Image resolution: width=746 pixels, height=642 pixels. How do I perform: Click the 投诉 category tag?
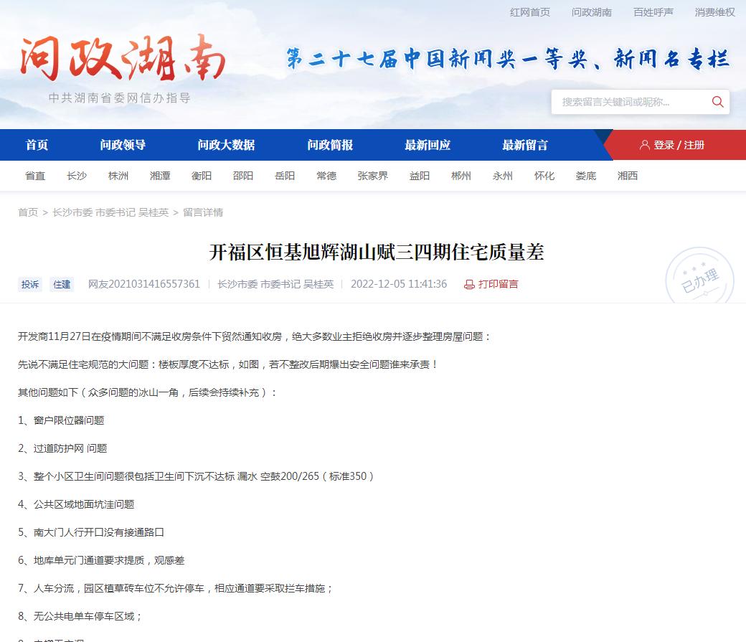(29, 284)
